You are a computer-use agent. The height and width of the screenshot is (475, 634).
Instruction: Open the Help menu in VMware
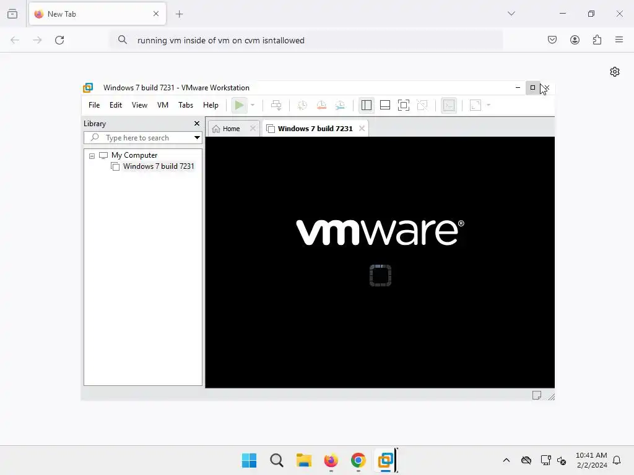[x=211, y=105]
